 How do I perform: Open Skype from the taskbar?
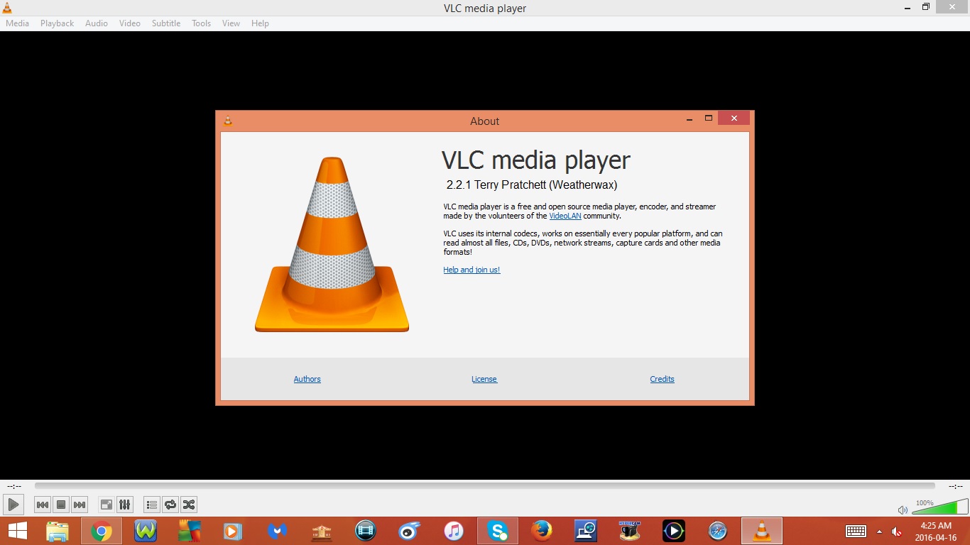point(498,531)
